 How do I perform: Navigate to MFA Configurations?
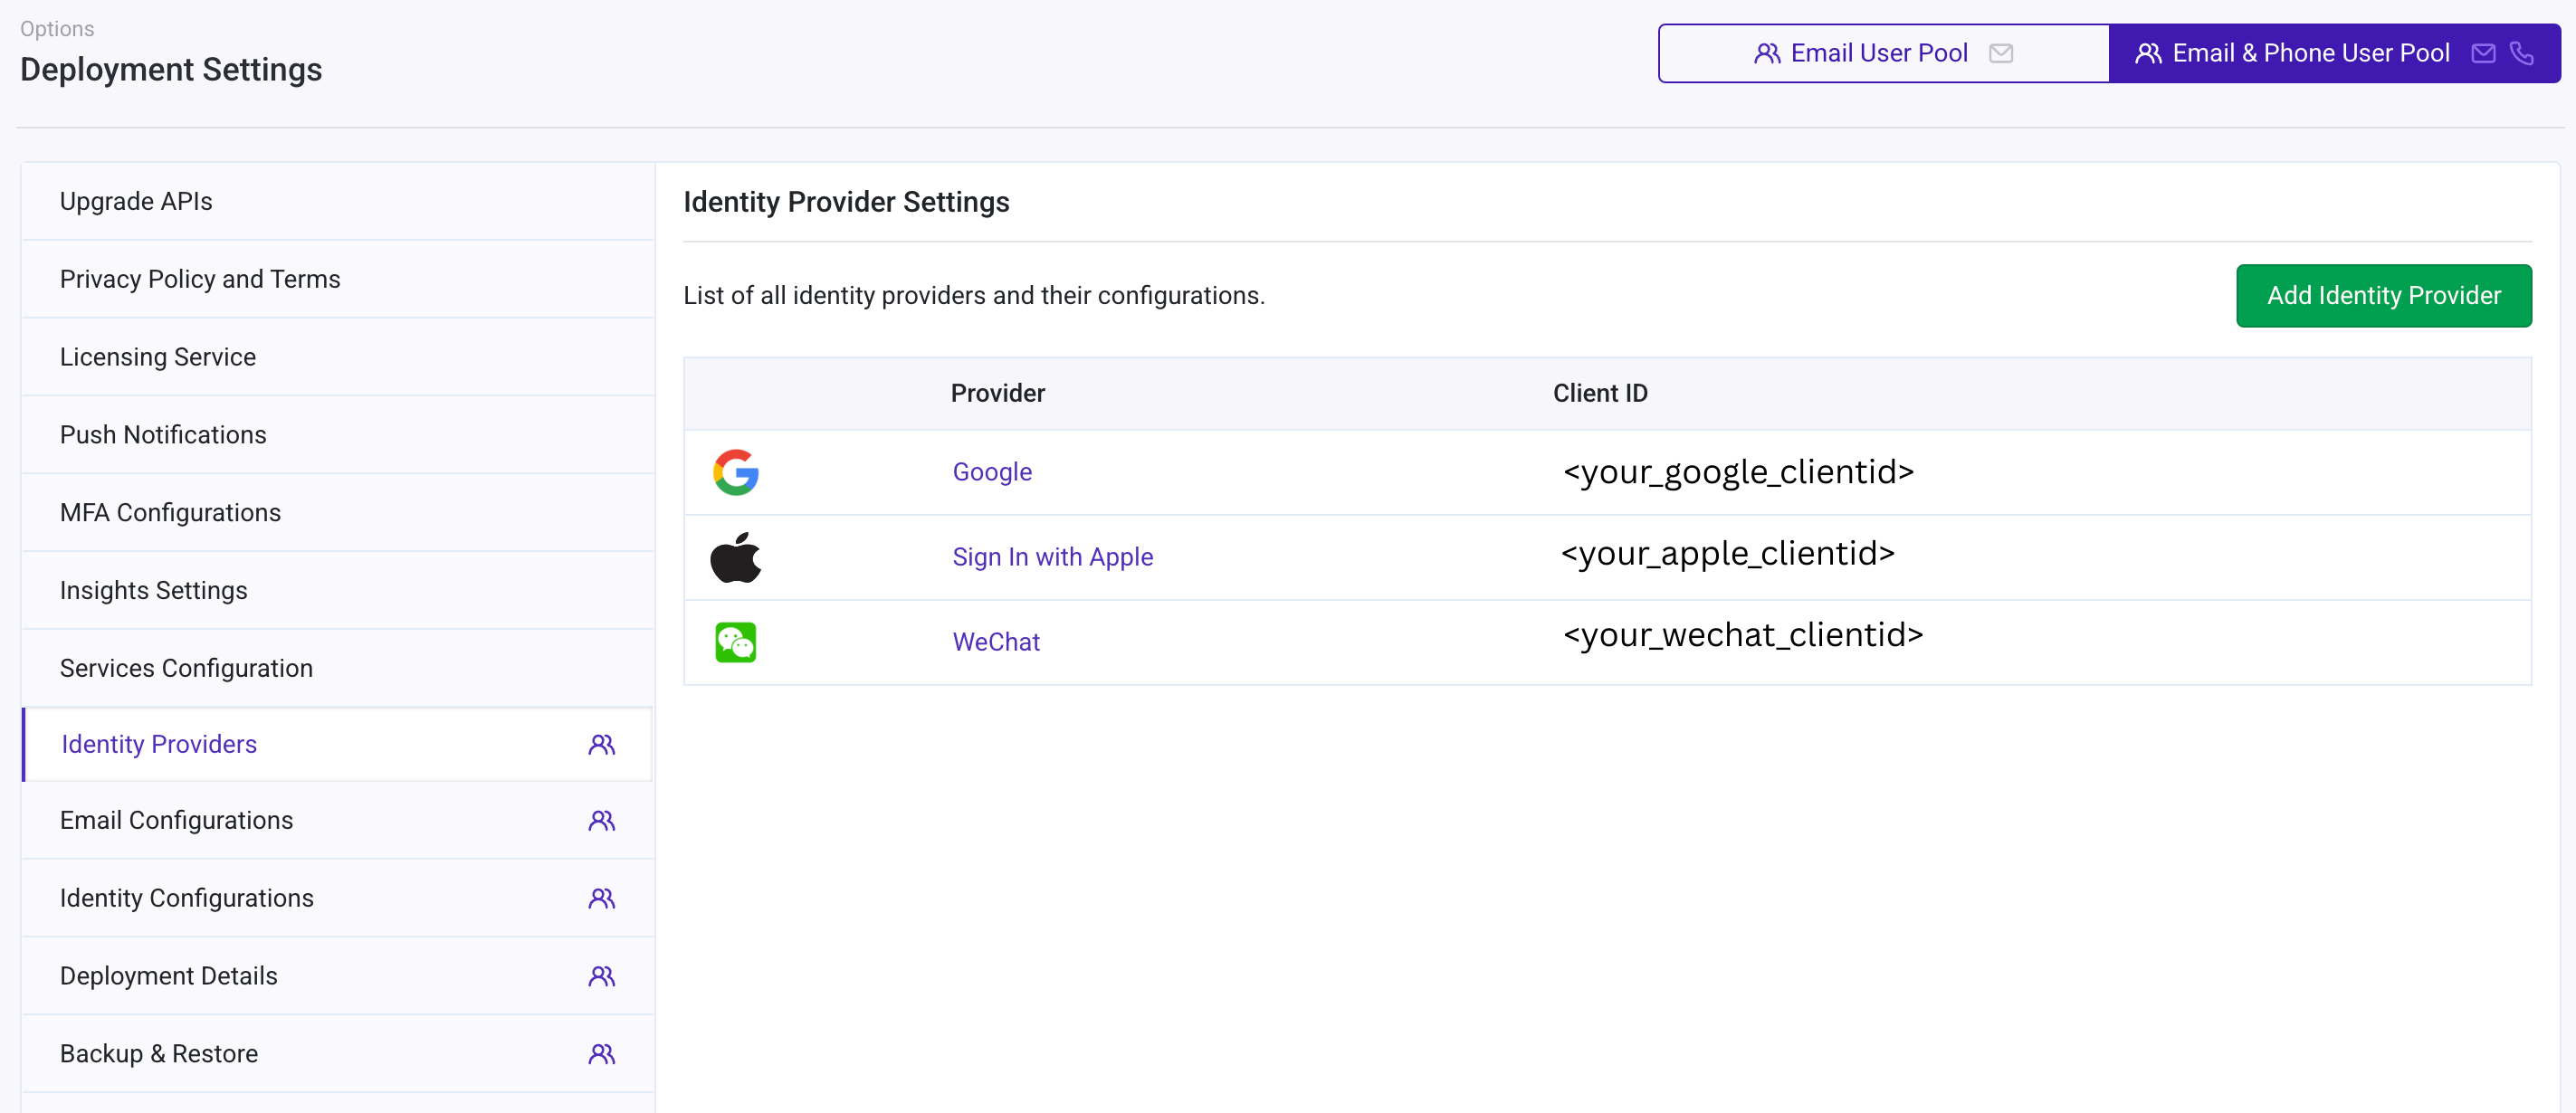click(170, 512)
